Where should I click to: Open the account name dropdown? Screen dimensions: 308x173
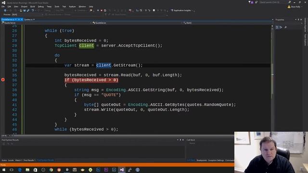[302, 7]
